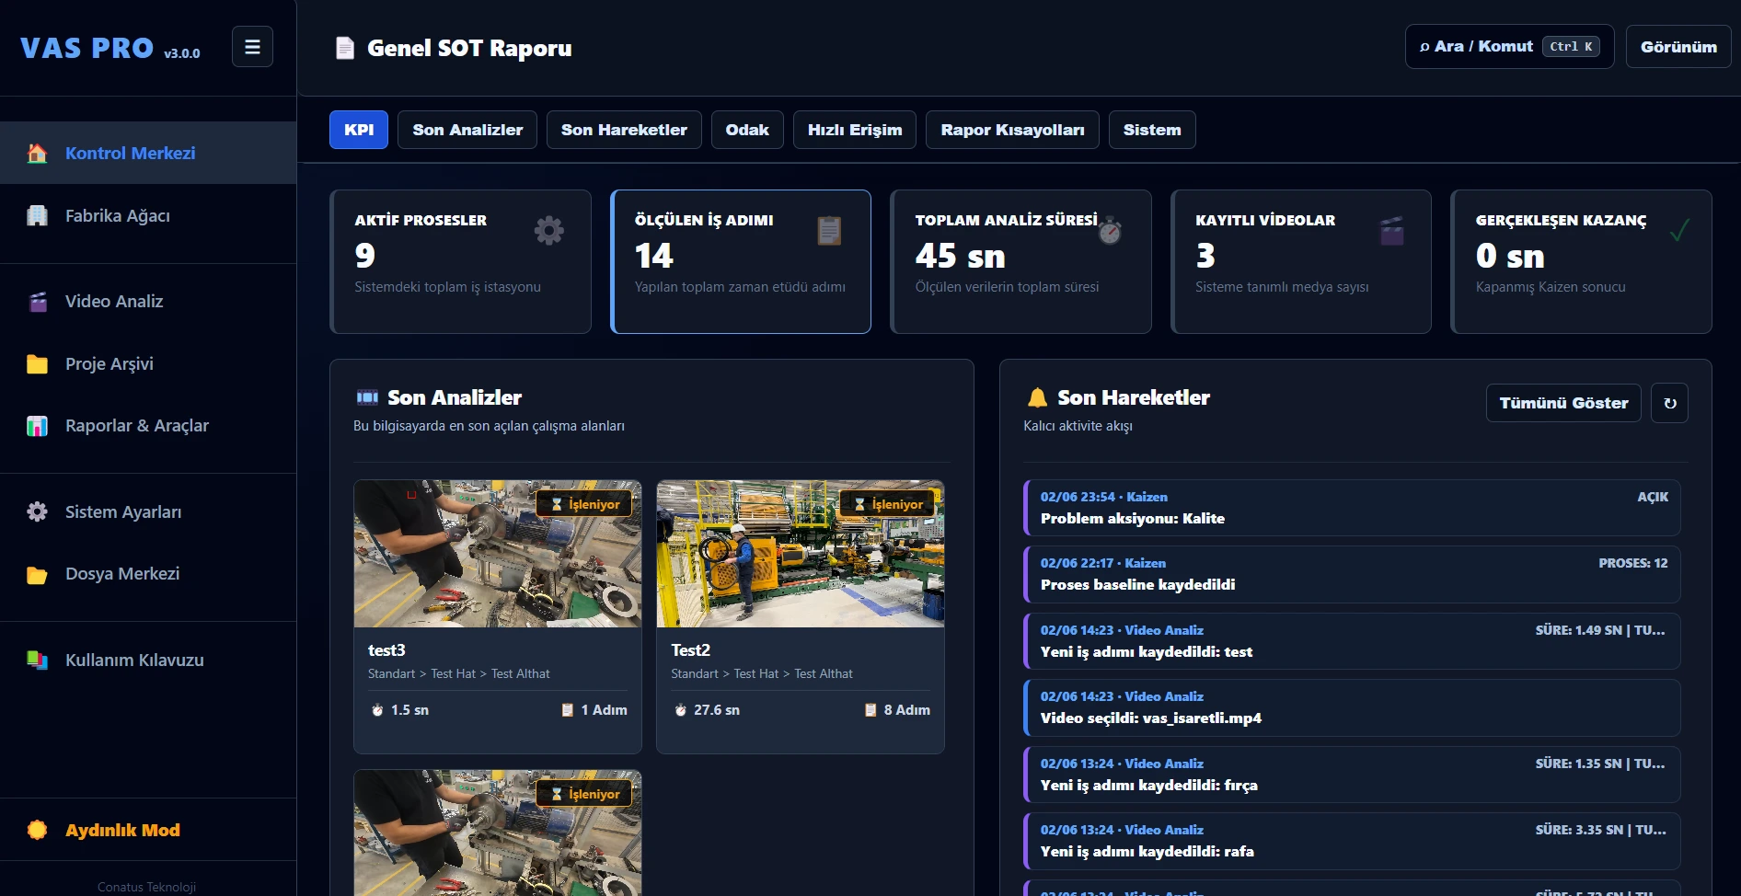Open Raporlar & Araçlar chart icon
The width and height of the screenshot is (1741, 896).
(37, 426)
